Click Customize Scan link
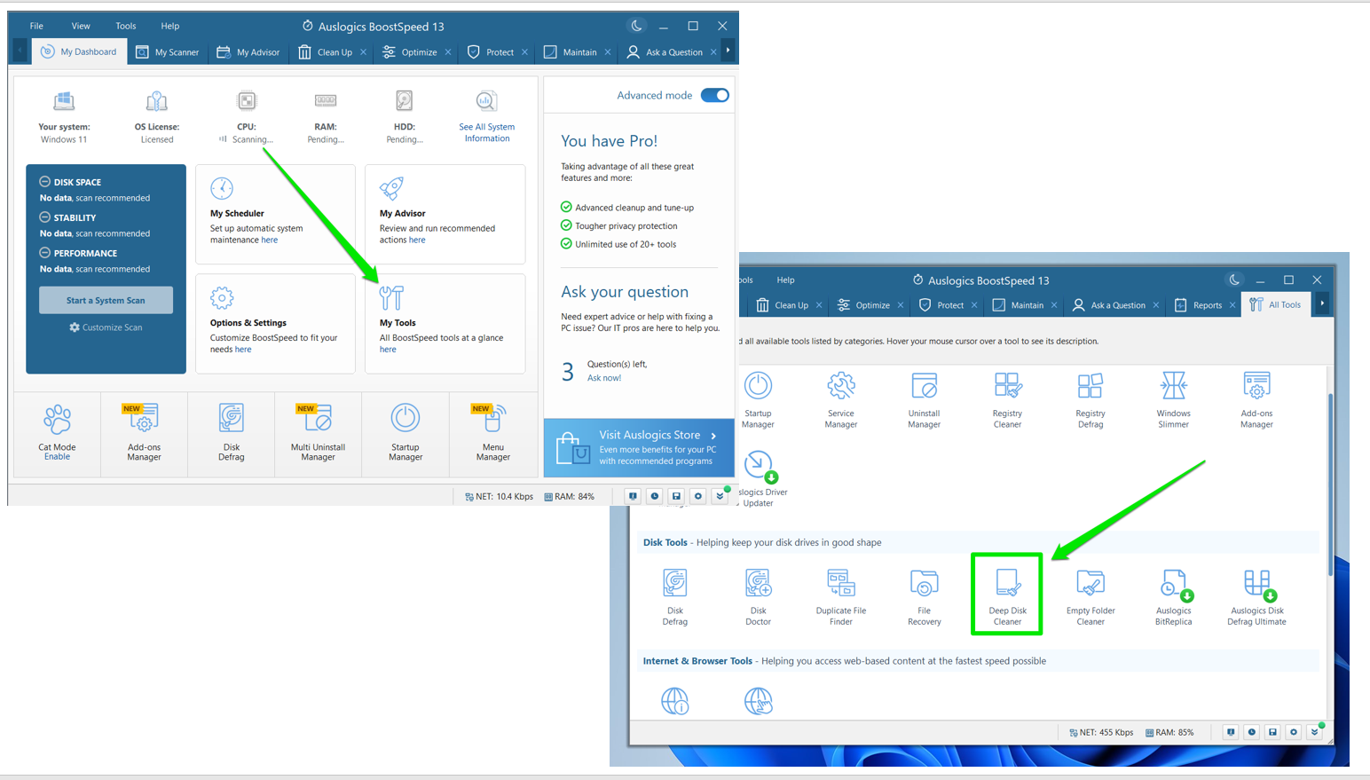1370x780 pixels. [x=106, y=327]
